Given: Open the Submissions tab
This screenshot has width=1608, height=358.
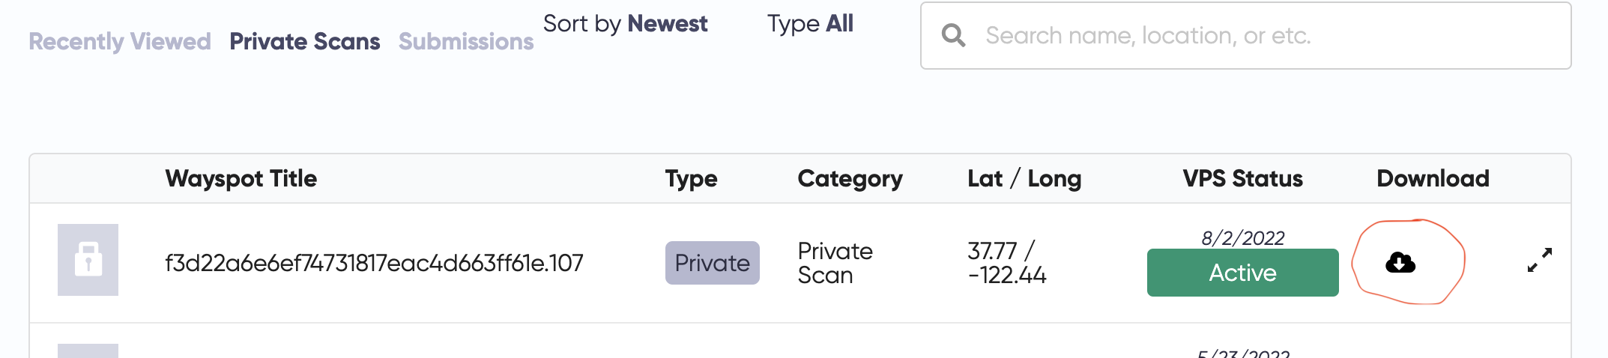Looking at the screenshot, I should pyautogui.click(x=466, y=41).
